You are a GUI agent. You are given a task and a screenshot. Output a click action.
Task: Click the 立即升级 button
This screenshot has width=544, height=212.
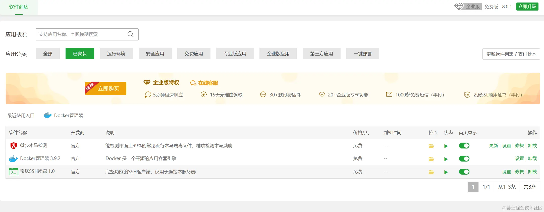[527, 7]
